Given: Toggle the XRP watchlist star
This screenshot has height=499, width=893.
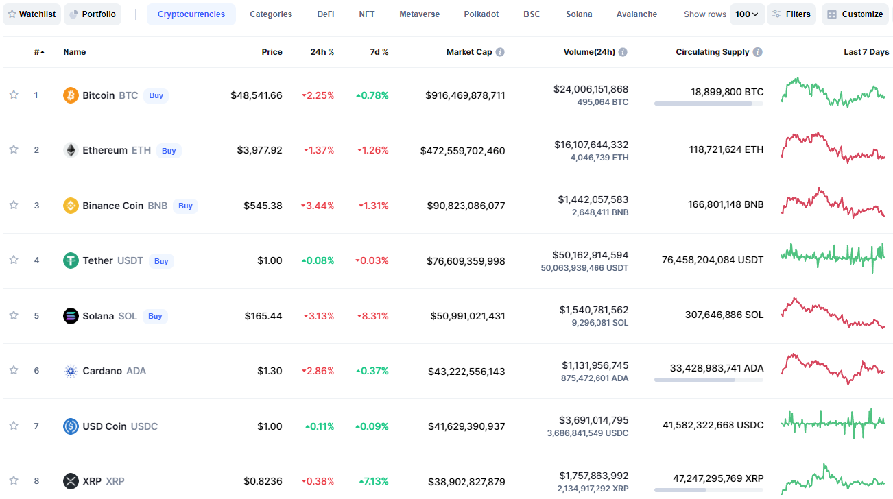Looking at the screenshot, I should click(13, 480).
